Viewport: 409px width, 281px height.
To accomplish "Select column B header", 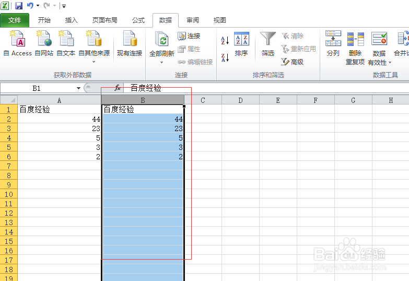I will tap(143, 100).
